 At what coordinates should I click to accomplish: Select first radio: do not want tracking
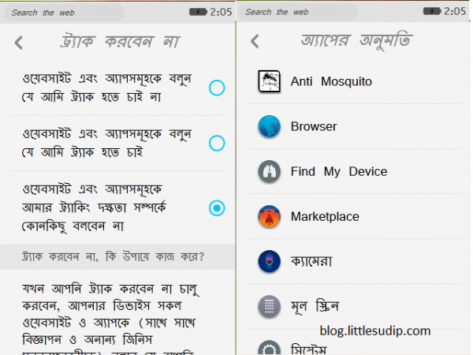tap(217, 88)
